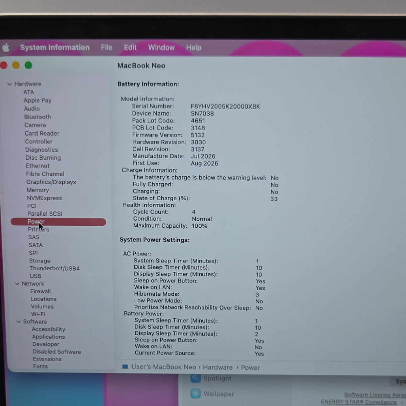Click the green zoom window button
The image size is (406, 406).
pyautogui.click(x=28, y=65)
